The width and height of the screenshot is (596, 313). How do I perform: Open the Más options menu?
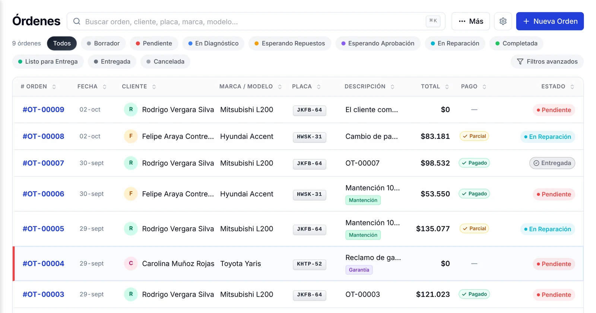(x=470, y=21)
